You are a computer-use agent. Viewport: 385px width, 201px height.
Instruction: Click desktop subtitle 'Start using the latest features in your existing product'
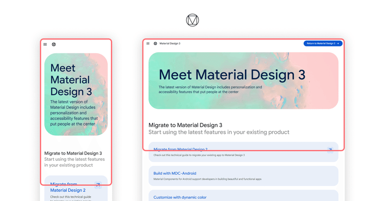[219, 132]
